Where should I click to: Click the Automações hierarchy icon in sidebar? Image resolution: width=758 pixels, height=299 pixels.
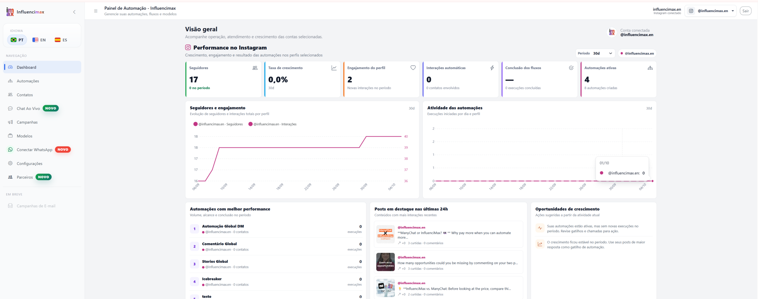10,81
